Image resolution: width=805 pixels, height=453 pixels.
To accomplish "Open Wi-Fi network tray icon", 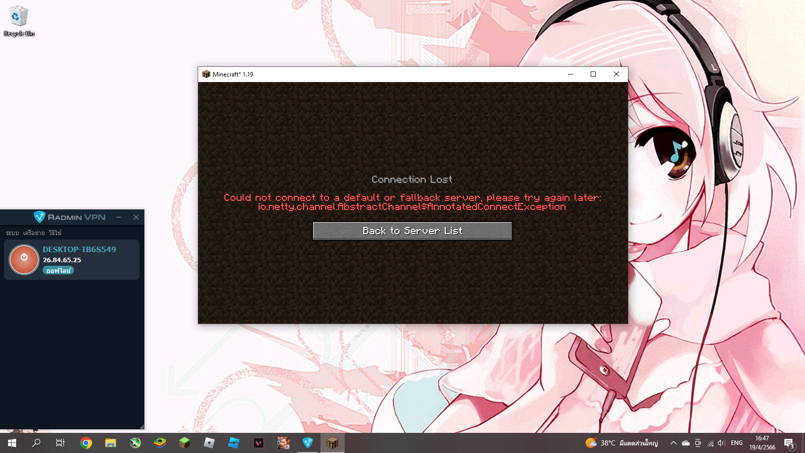I will [710, 443].
